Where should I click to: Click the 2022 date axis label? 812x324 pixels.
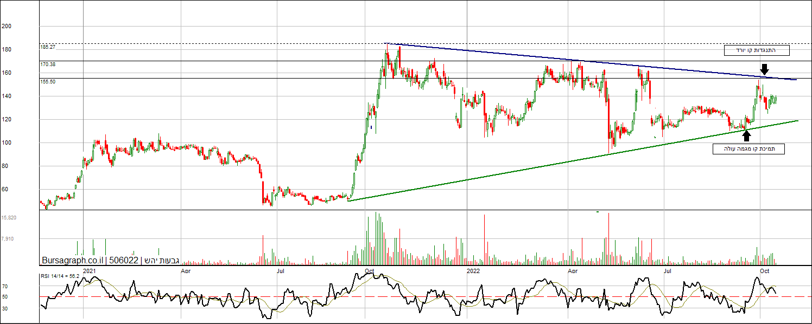pos(473,270)
